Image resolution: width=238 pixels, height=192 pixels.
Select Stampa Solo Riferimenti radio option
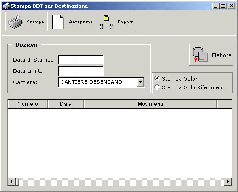click(157, 87)
